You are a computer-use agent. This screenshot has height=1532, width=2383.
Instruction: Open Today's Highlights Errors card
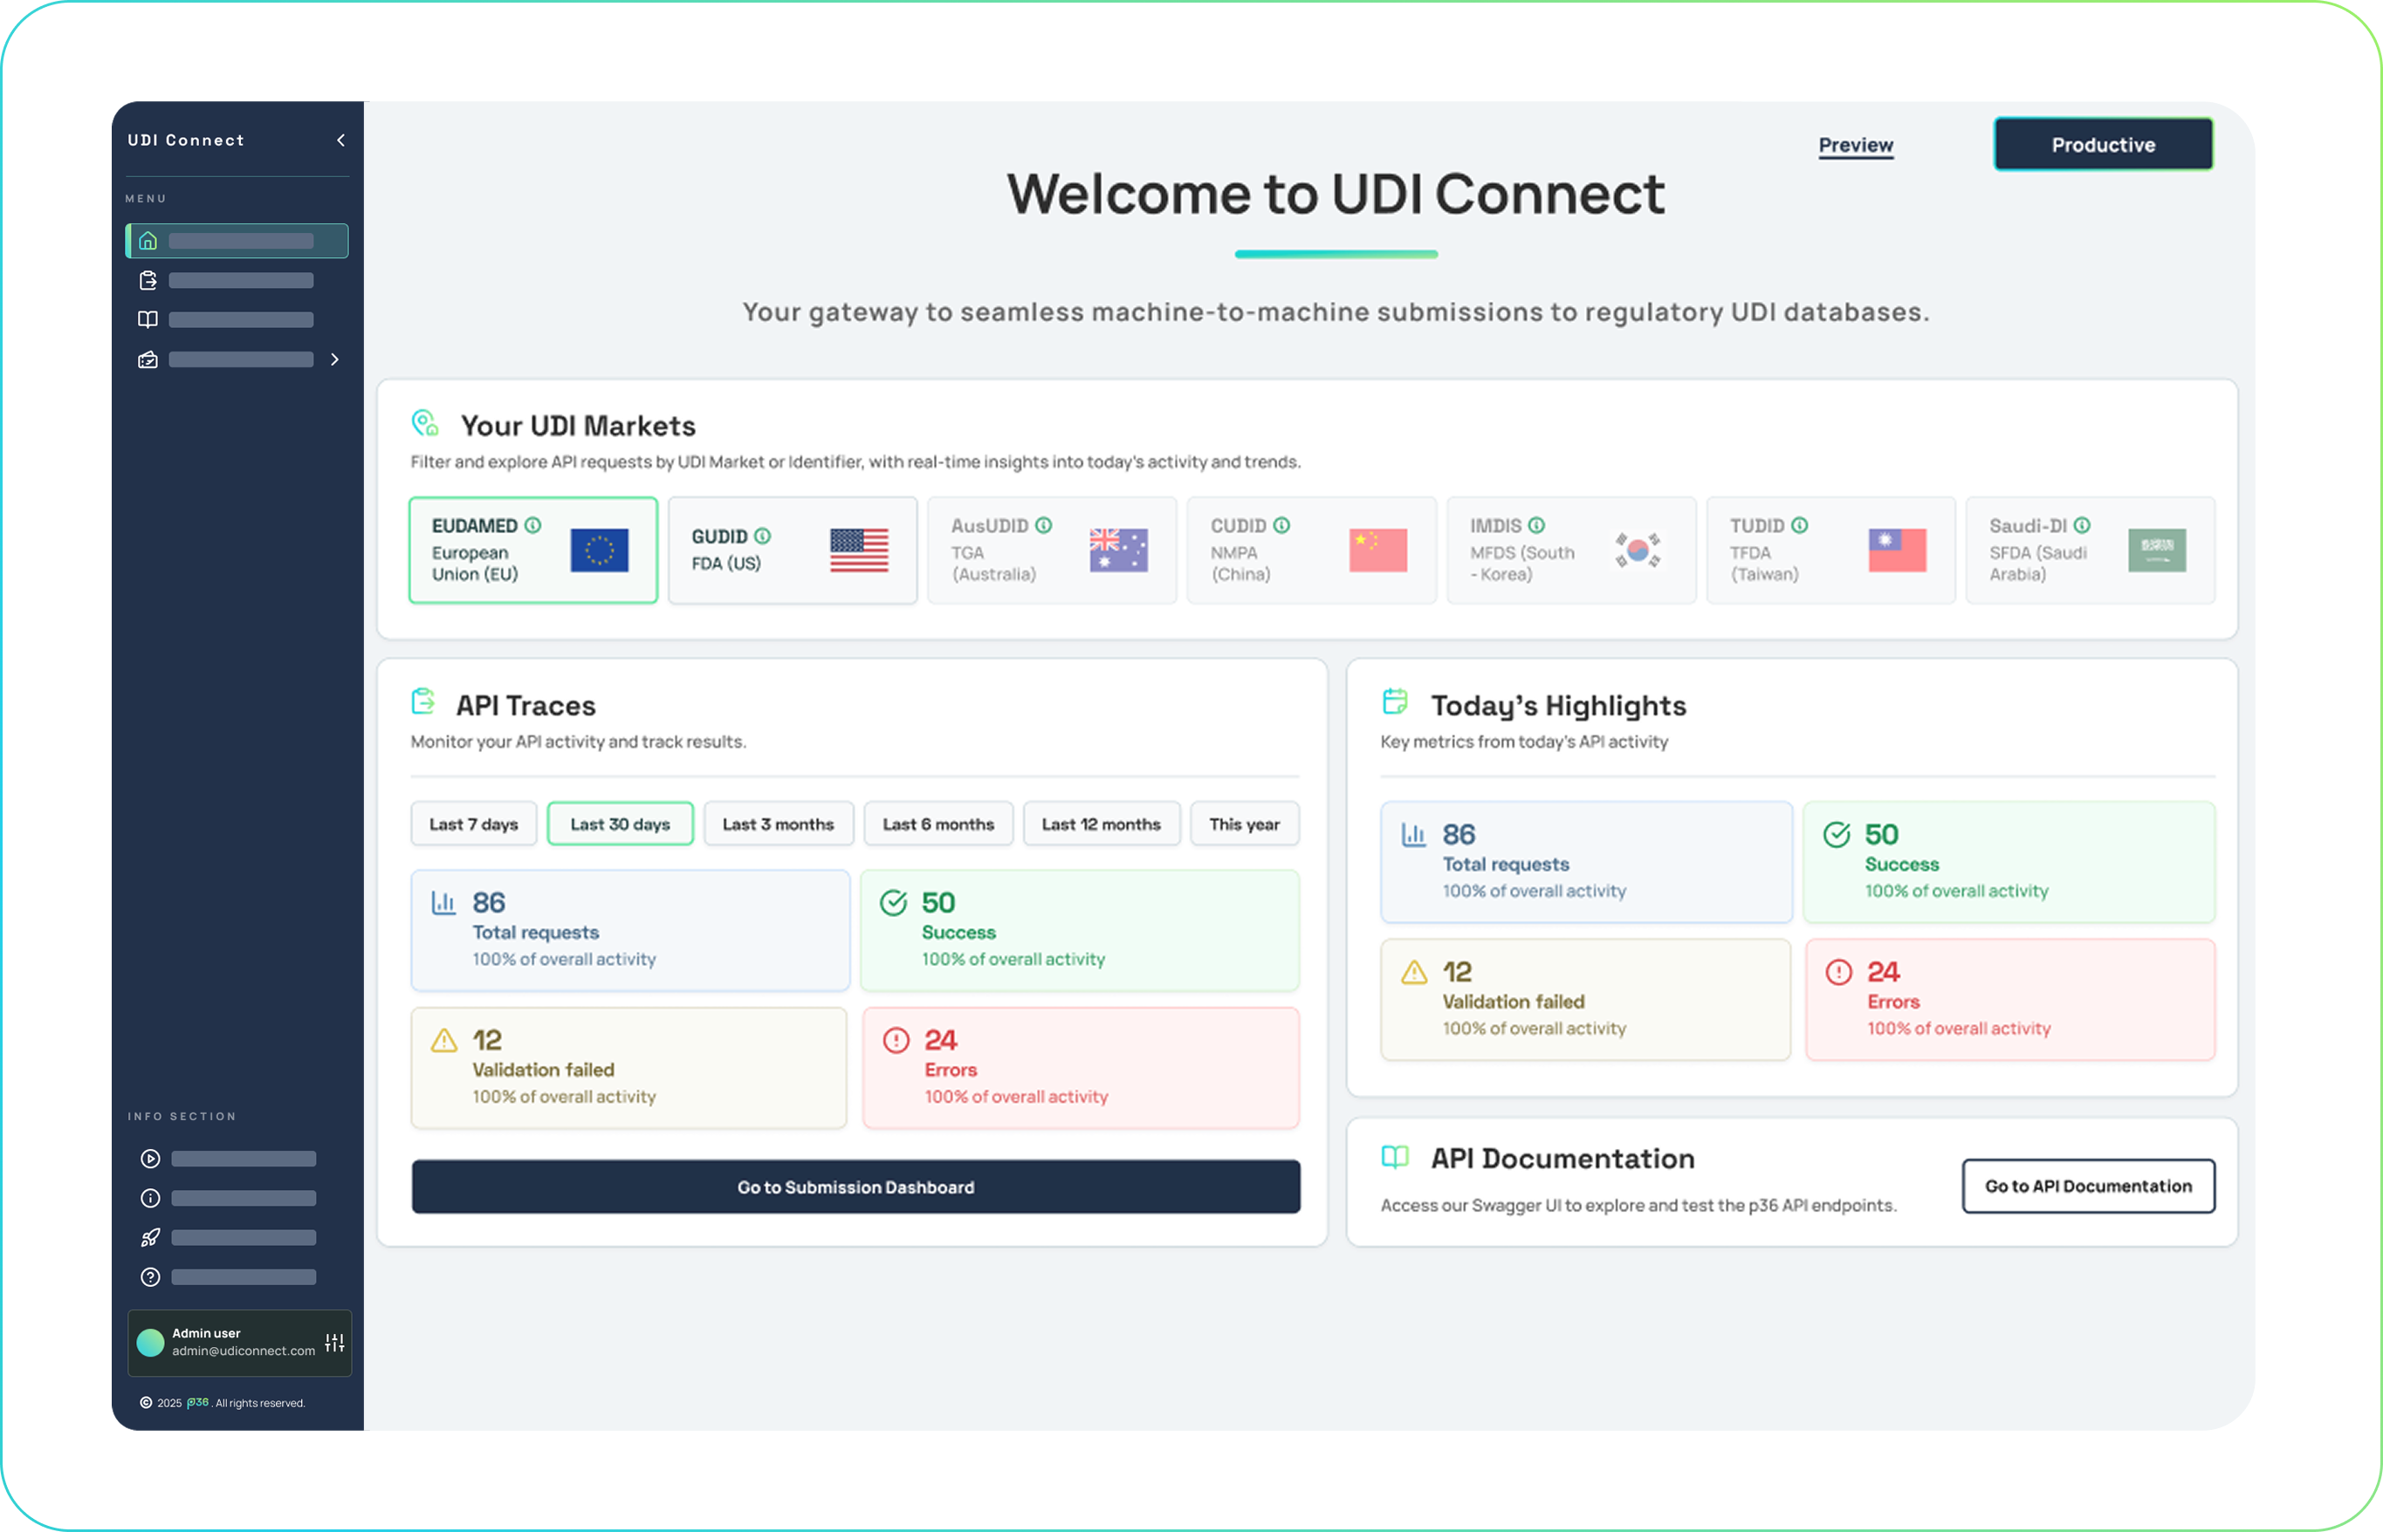pos(2011,1000)
